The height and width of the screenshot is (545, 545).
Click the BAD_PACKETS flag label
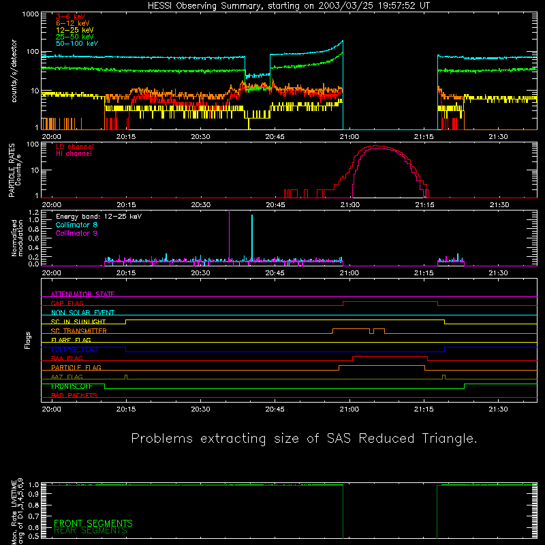click(x=74, y=395)
